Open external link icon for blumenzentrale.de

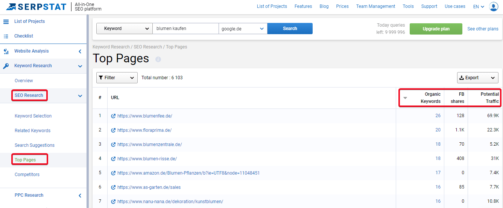113,145
